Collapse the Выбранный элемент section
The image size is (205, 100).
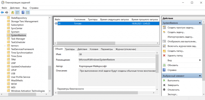tap(200, 76)
